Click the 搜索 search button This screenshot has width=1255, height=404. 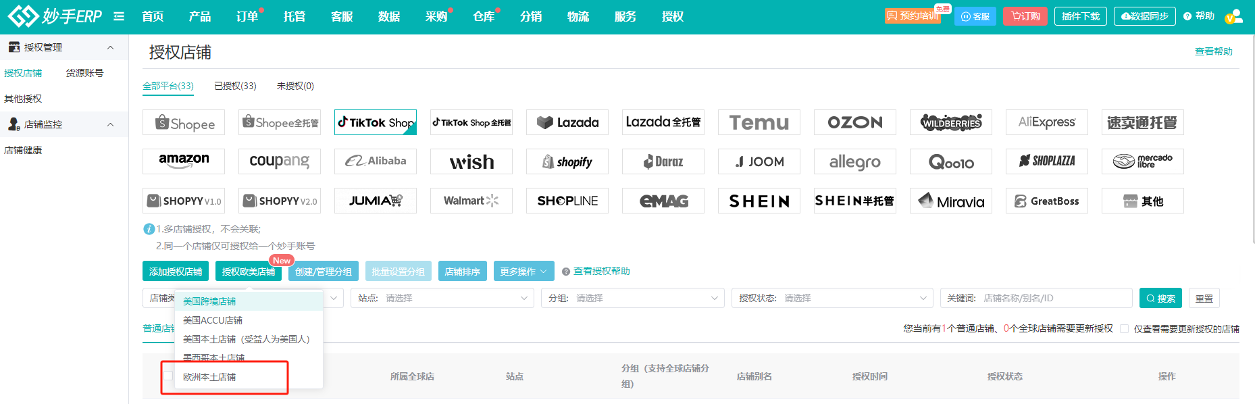(x=1160, y=298)
